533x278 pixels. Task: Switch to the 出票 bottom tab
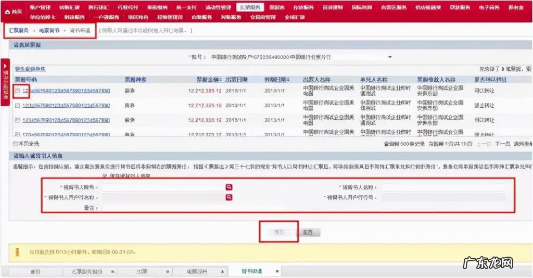pos(142,272)
